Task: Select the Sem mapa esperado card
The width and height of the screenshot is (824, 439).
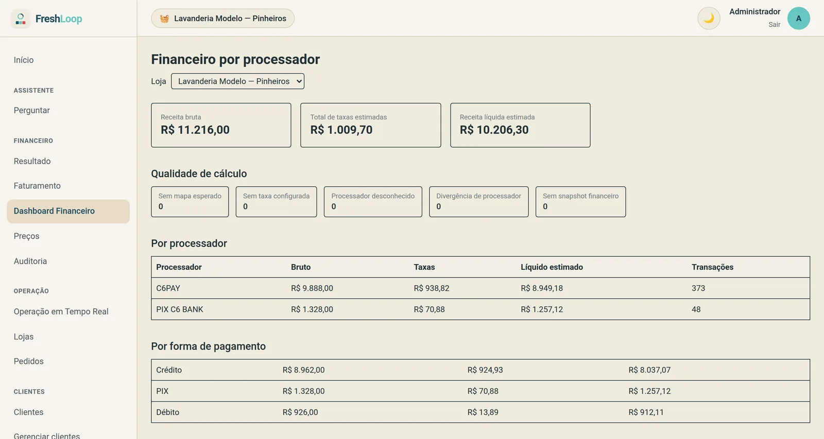Action: 190,202
